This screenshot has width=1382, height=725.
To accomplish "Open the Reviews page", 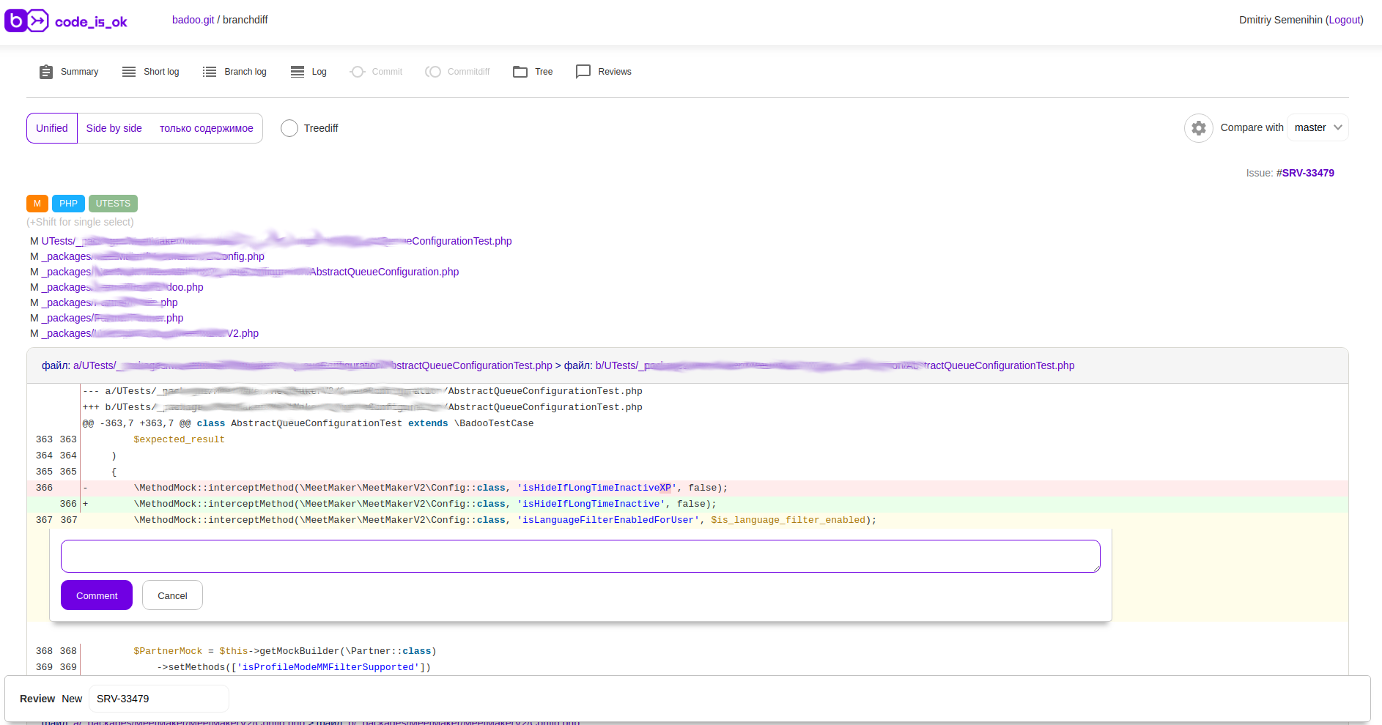I will 615,72.
